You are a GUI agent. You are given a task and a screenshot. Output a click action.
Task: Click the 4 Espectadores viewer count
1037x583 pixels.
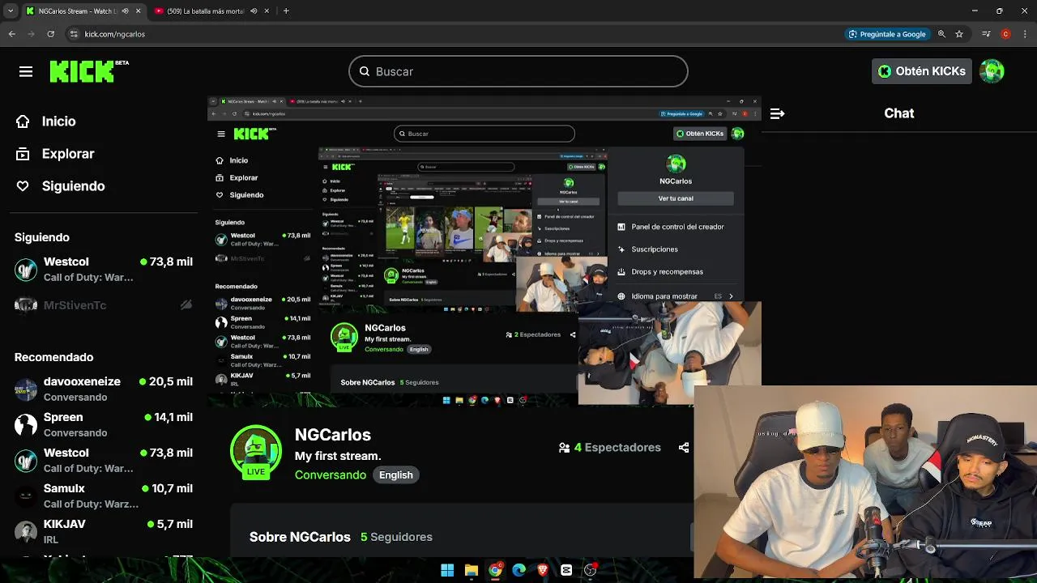tap(610, 447)
